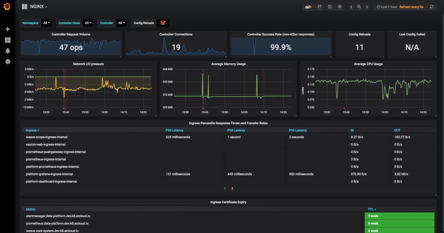
Task: Sort table by IN column header
Action: (x=352, y=130)
